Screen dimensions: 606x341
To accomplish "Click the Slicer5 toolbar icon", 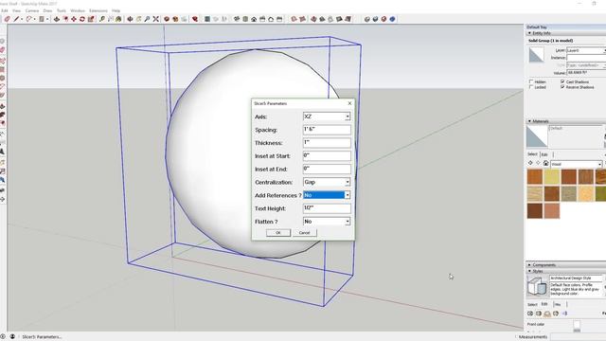I will coord(207,19).
